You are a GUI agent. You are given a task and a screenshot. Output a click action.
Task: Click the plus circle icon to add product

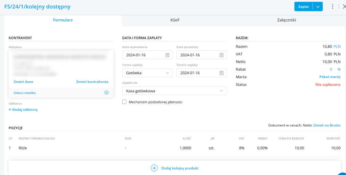click(x=154, y=168)
